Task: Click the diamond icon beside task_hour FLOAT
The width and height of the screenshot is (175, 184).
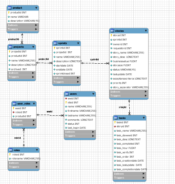Action: pyautogui.click(x=115, y=148)
